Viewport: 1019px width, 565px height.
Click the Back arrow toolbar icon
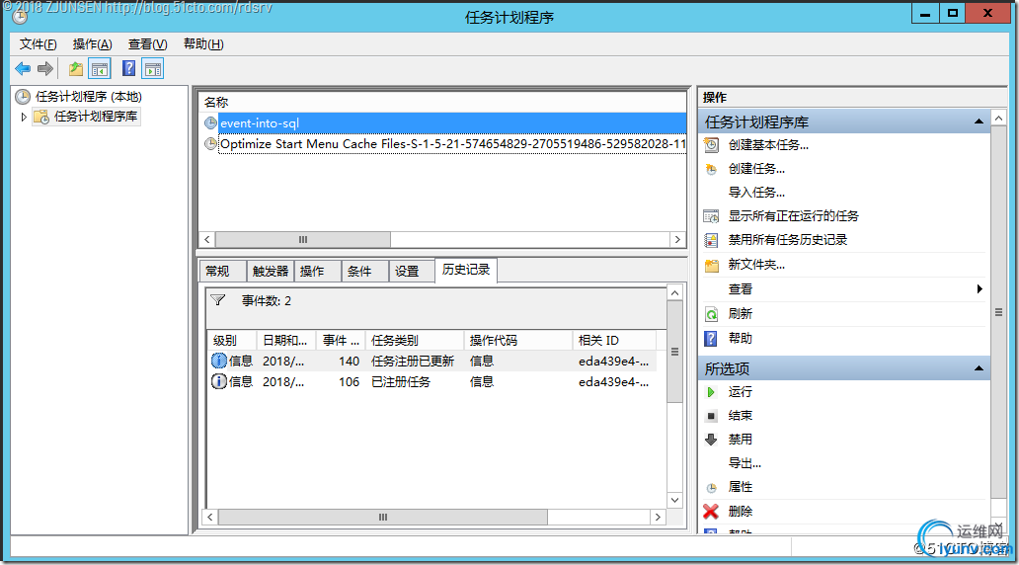tap(23, 68)
